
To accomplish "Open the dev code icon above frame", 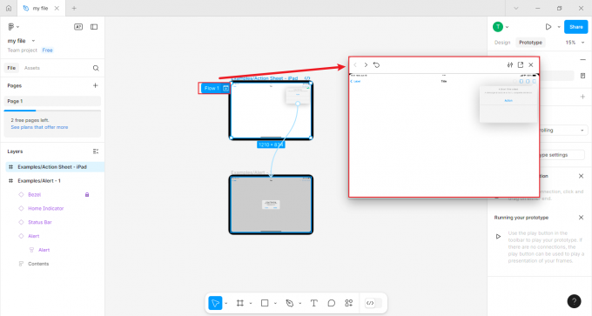I will tap(307, 78).
